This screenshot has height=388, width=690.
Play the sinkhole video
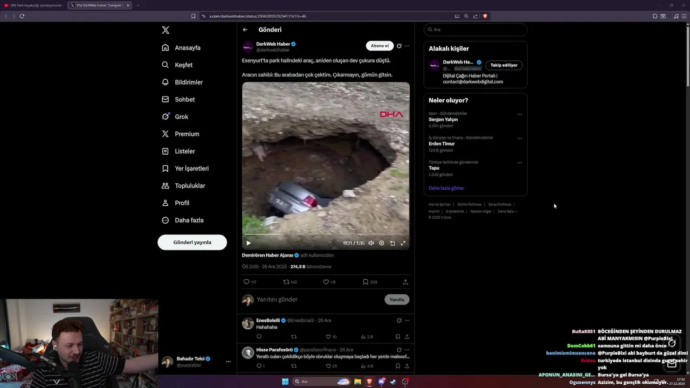249,243
